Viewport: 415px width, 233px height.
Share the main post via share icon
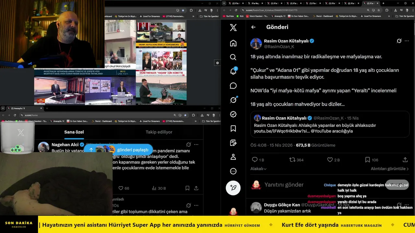(x=405, y=160)
